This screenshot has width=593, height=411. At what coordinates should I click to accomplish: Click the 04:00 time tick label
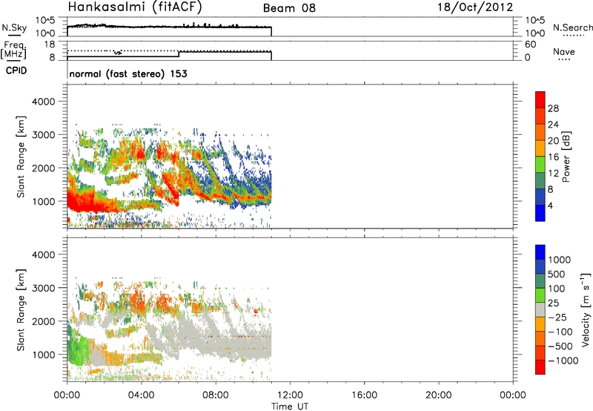(142, 395)
